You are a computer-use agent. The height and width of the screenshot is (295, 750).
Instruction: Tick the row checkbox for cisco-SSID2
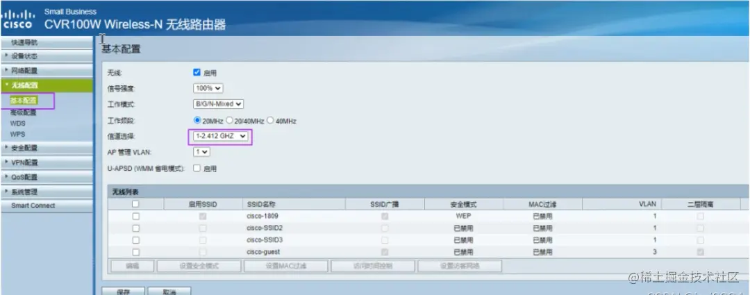coord(136,228)
